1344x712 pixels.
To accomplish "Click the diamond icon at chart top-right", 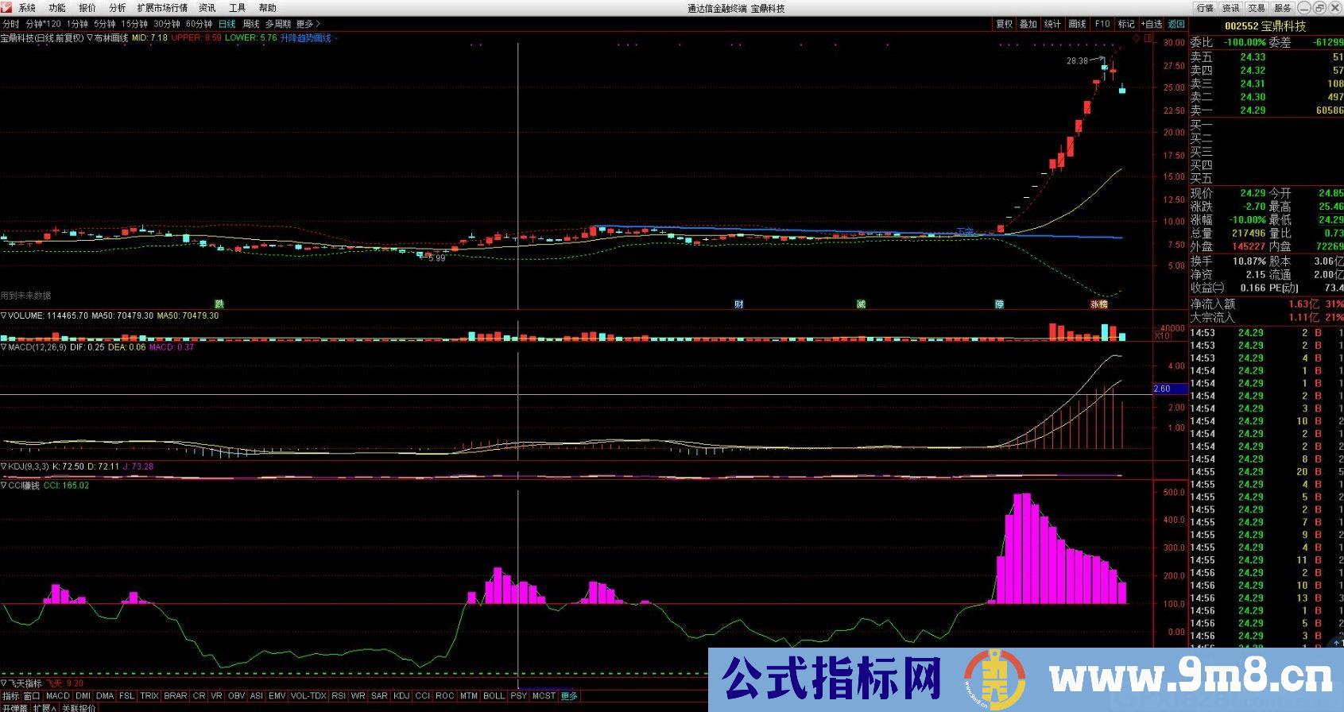I will tap(1136, 38).
